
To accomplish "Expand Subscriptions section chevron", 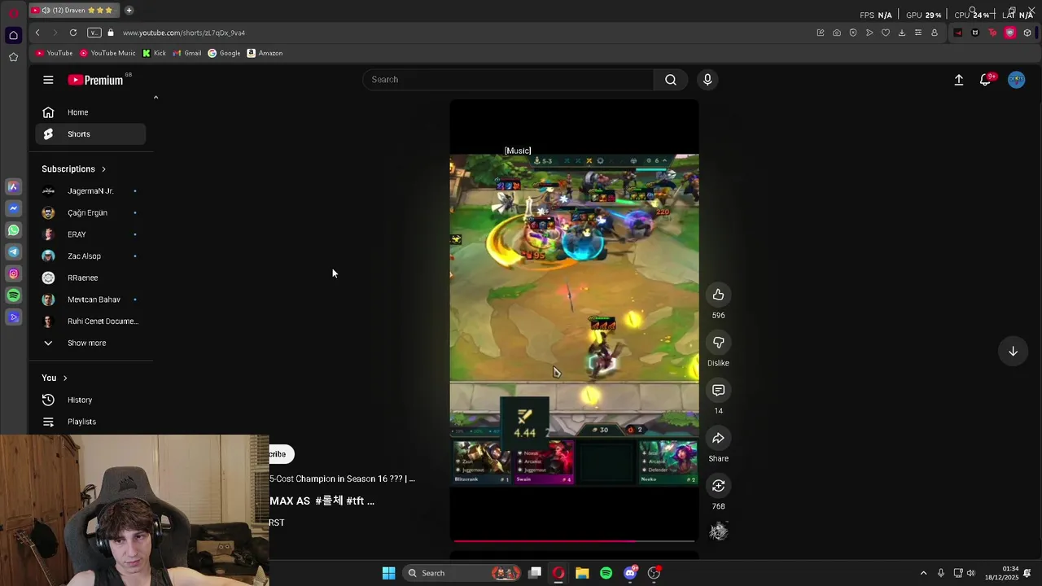I will pos(103,169).
